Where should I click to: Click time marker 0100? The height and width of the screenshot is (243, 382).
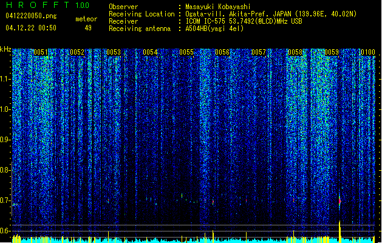(x=368, y=52)
